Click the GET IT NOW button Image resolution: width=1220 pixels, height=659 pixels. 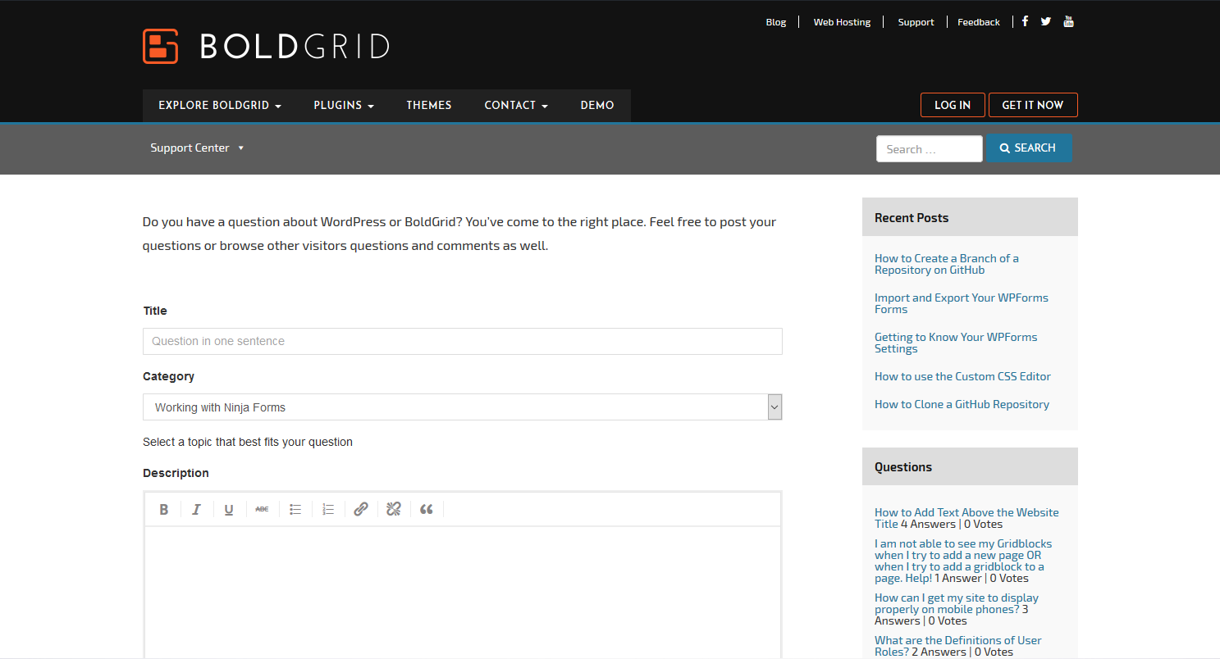[1033, 105]
